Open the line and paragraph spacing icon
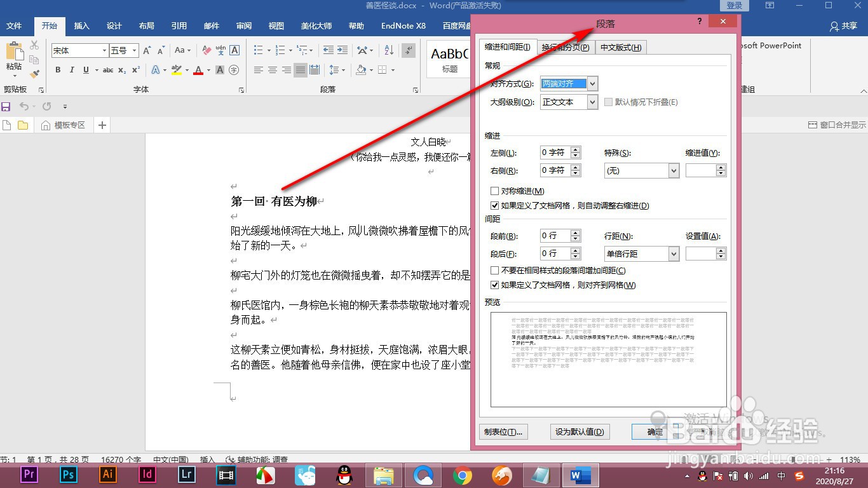This screenshot has width=868, height=488. click(336, 70)
